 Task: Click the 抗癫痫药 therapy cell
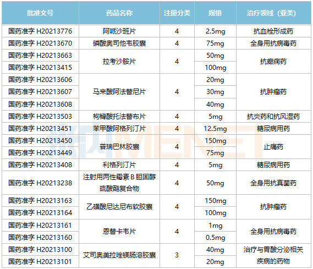click(273, 62)
